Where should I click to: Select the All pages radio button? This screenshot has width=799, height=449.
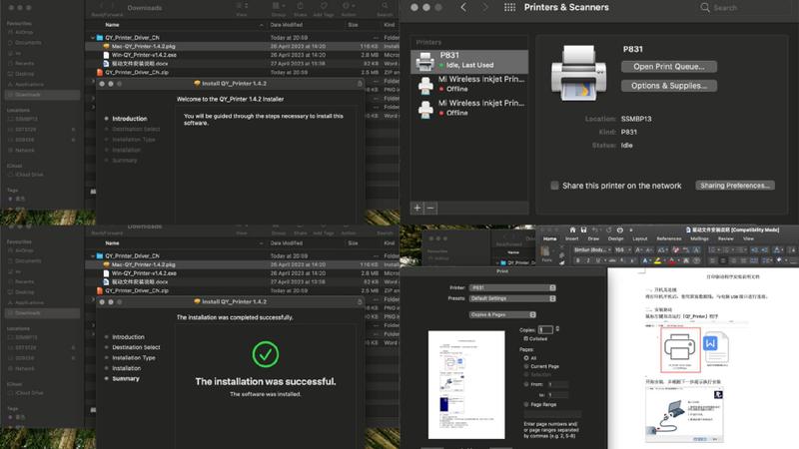pos(526,358)
